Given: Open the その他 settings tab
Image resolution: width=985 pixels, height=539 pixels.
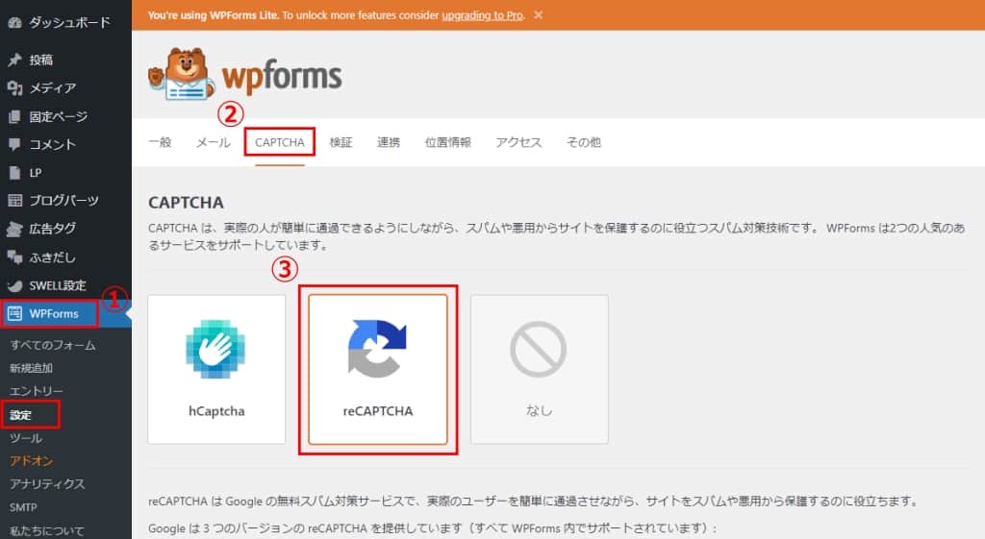Looking at the screenshot, I should 584,142.
